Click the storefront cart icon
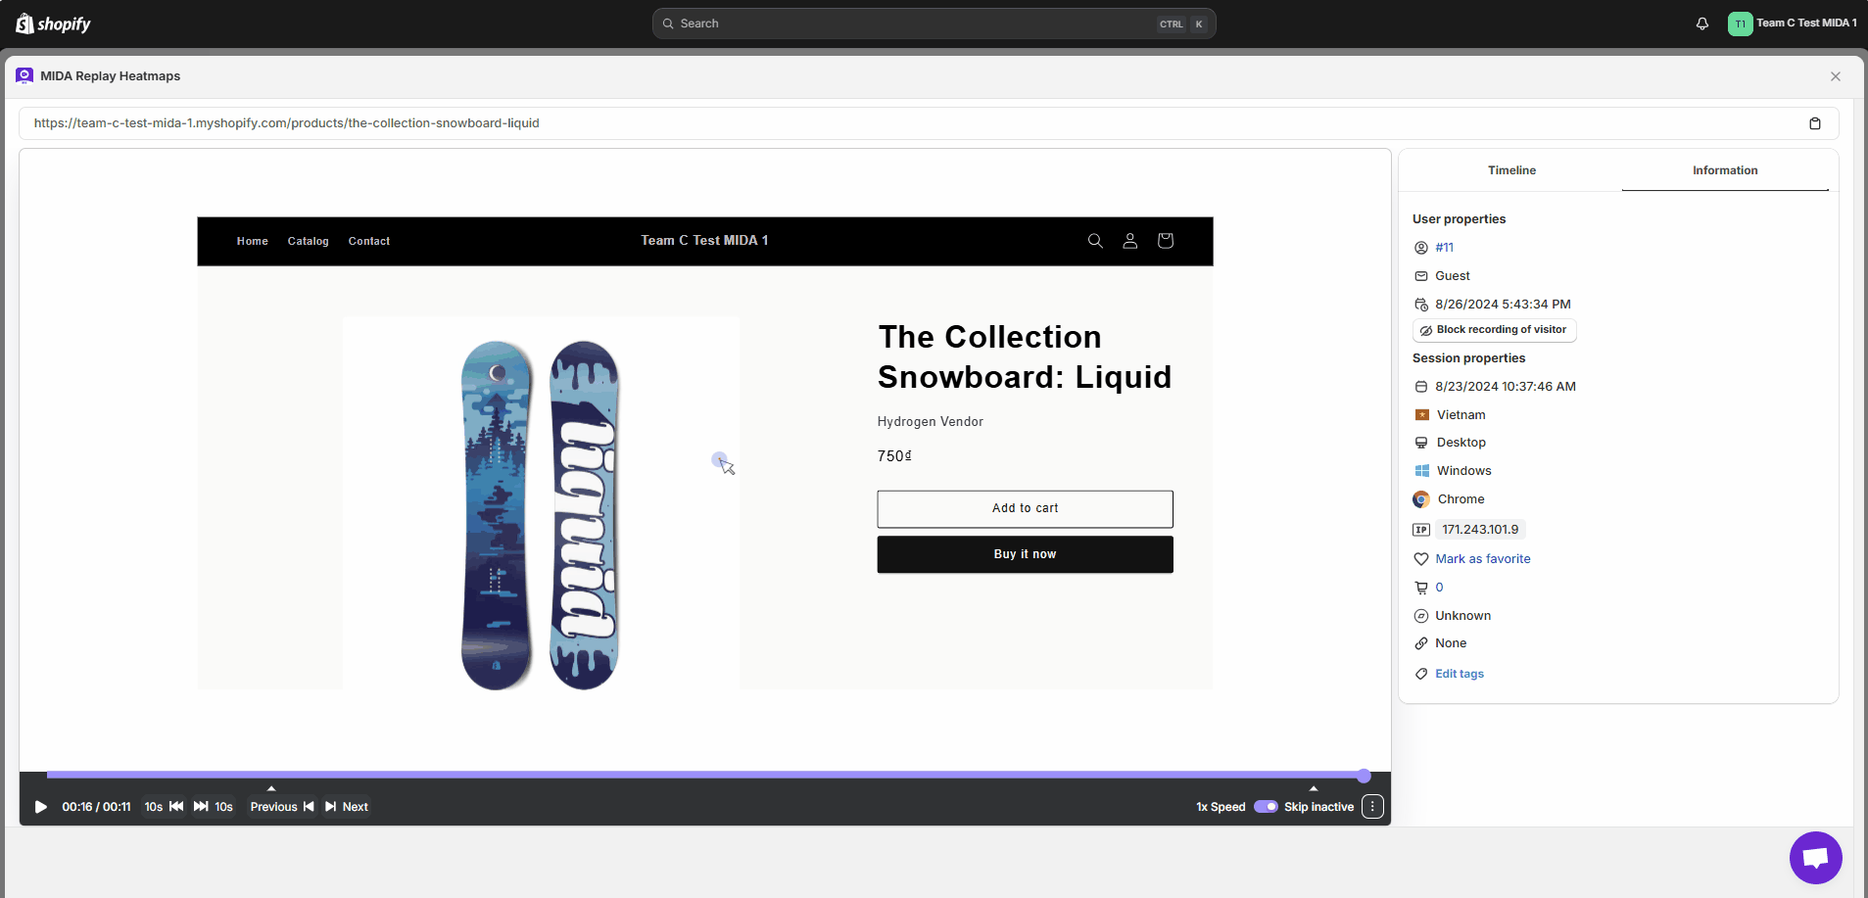1868x898 pixels. coord(1165,241)
